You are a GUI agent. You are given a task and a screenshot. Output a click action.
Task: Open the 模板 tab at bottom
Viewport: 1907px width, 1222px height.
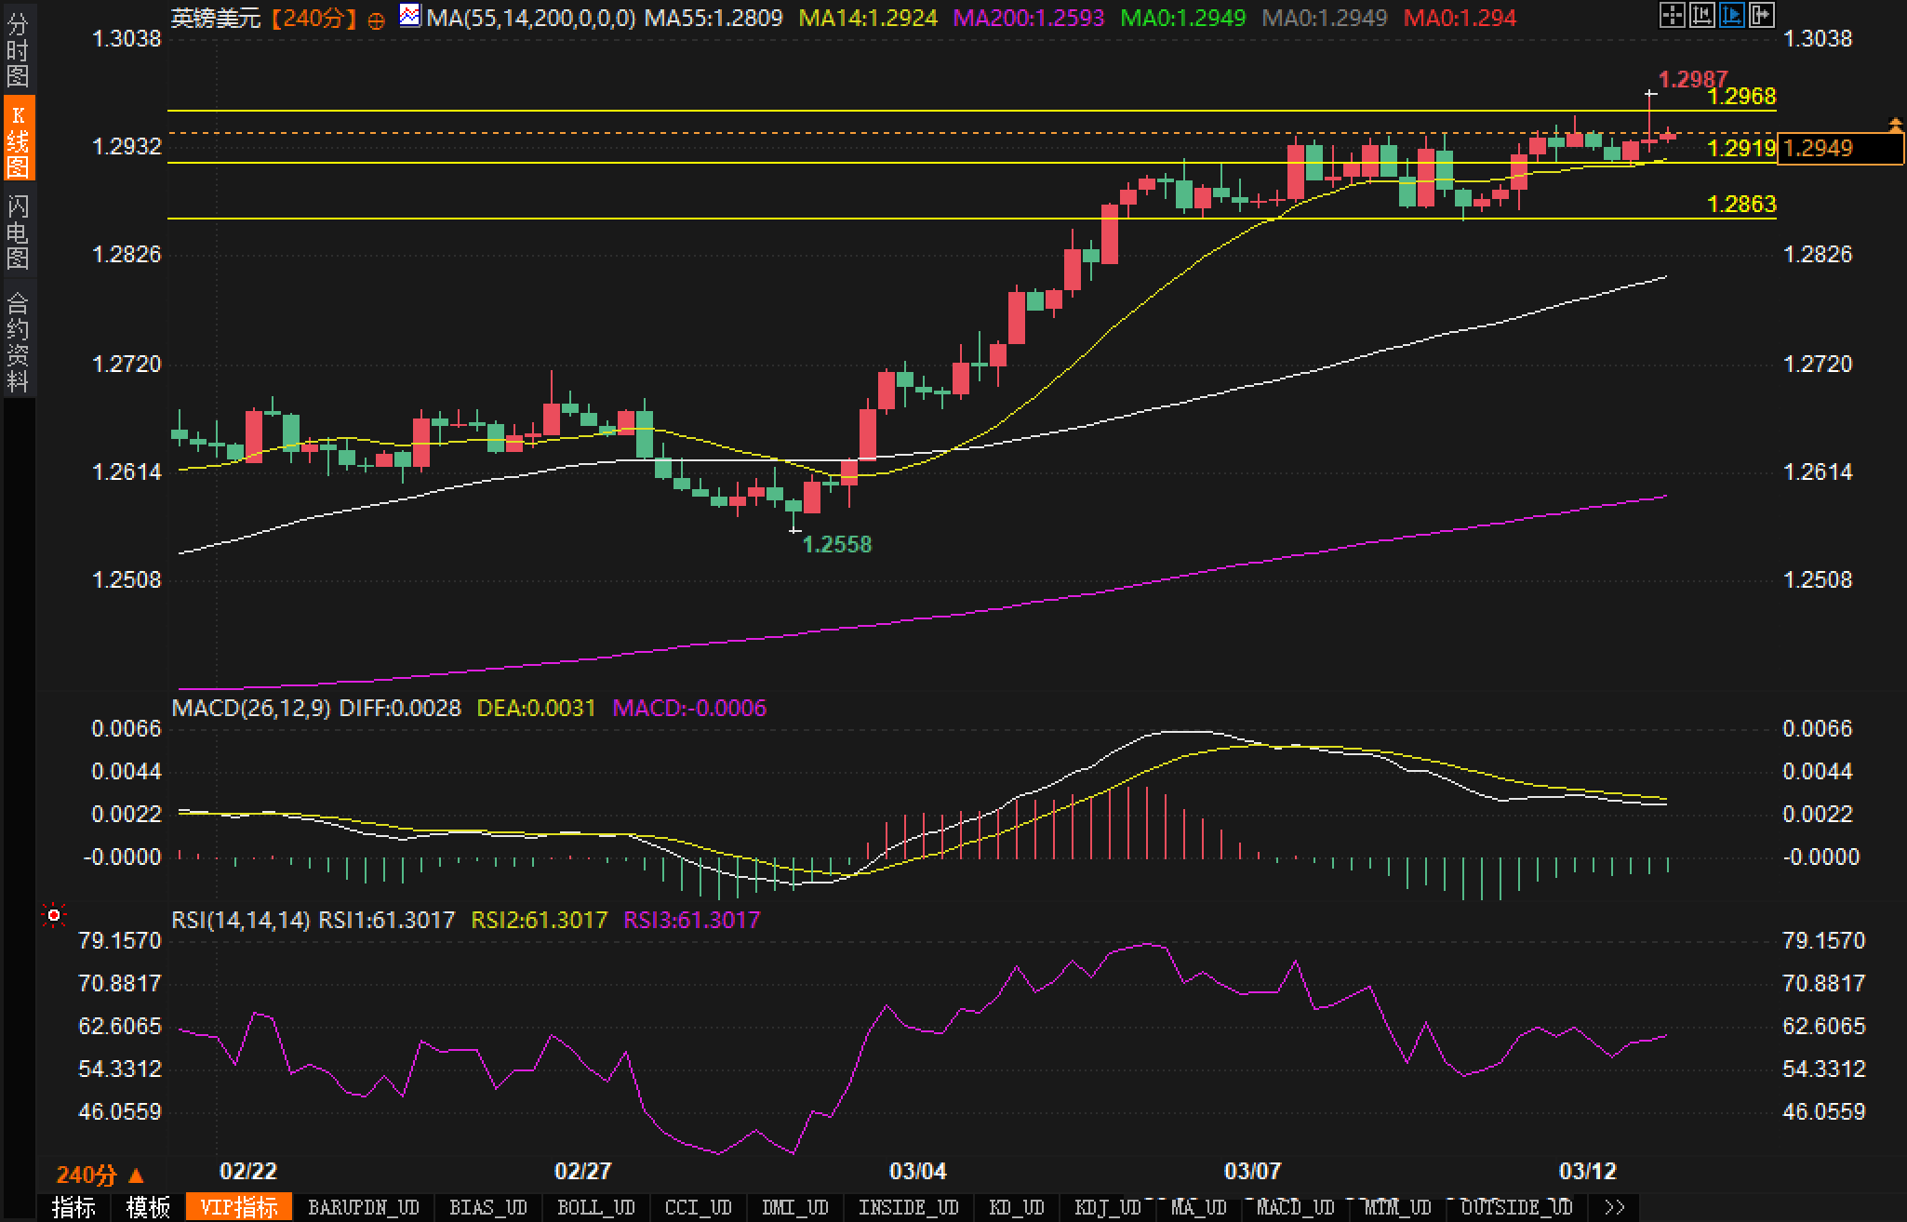pyautogui.click(x=147, y=1207)
